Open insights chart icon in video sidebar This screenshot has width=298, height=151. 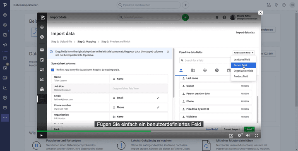pyautogui.click(x=42, y=79)
